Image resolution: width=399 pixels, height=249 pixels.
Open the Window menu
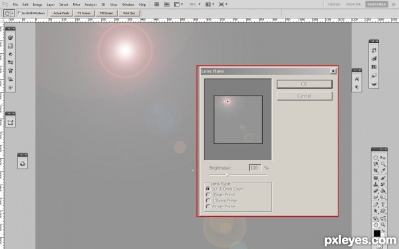point(128,5)
